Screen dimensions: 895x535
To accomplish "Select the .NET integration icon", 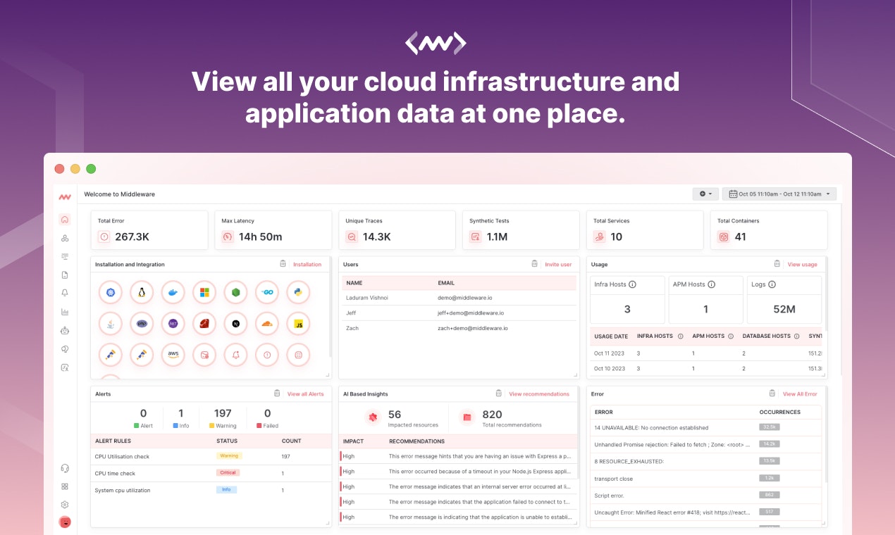I will pyautogui.click(x=173, y=324).
